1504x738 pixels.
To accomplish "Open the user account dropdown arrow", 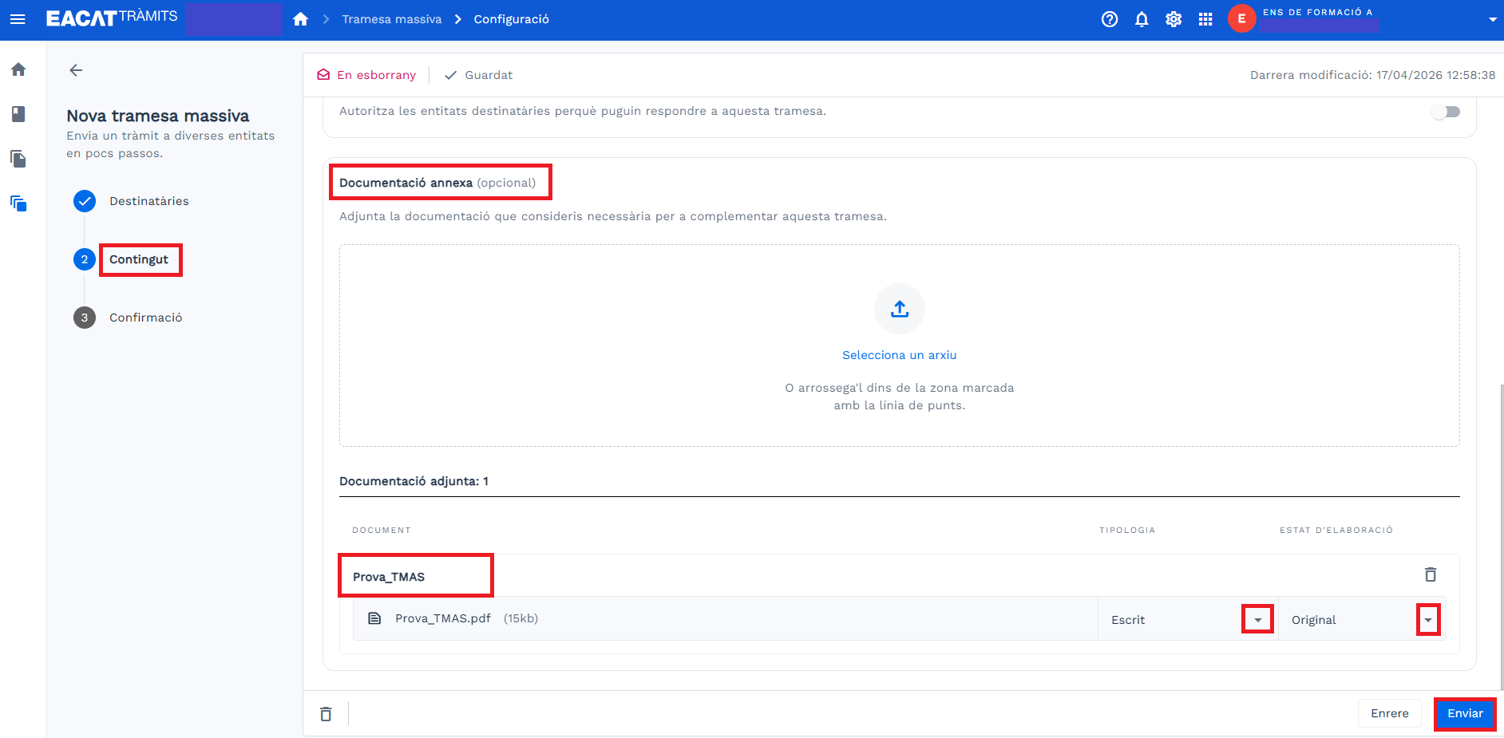I will (1492, 19).
